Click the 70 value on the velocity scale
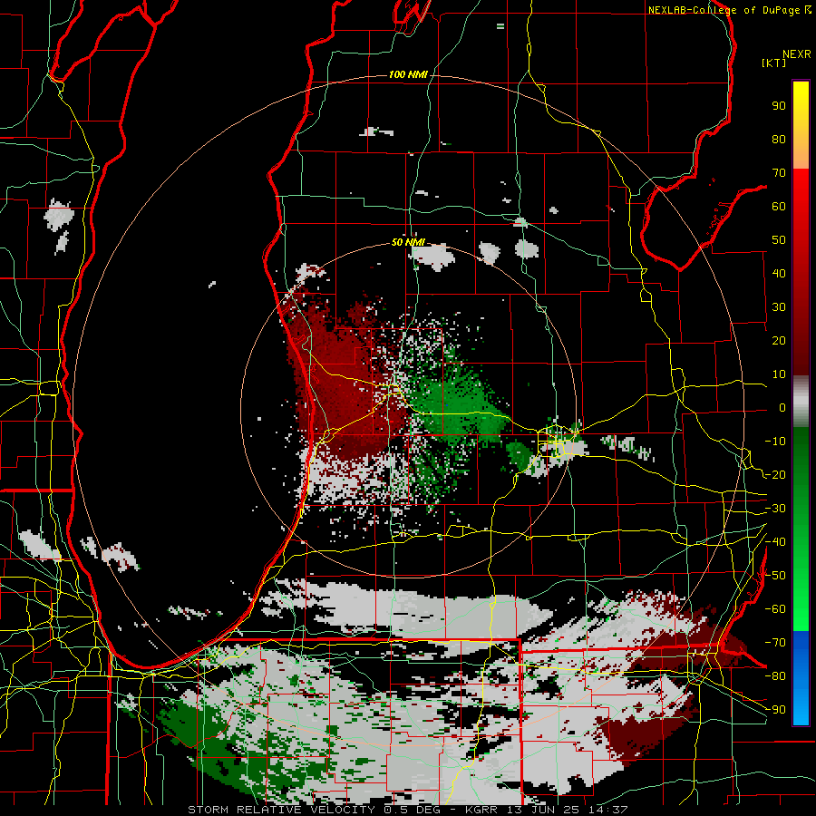 point(779,173)
